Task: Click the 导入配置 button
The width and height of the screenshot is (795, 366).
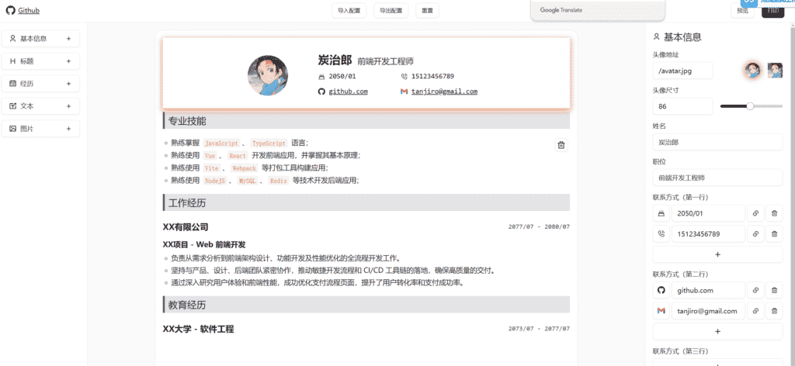Action: (x=349, y=11)
